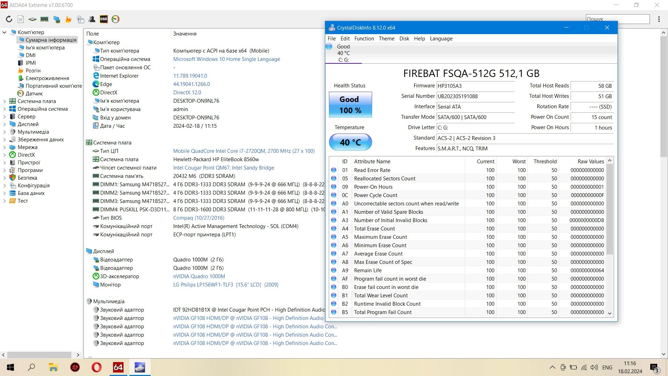668x376 pixels.
Task: Select Ім'я комп'ютера tree item
Action: 45,47
